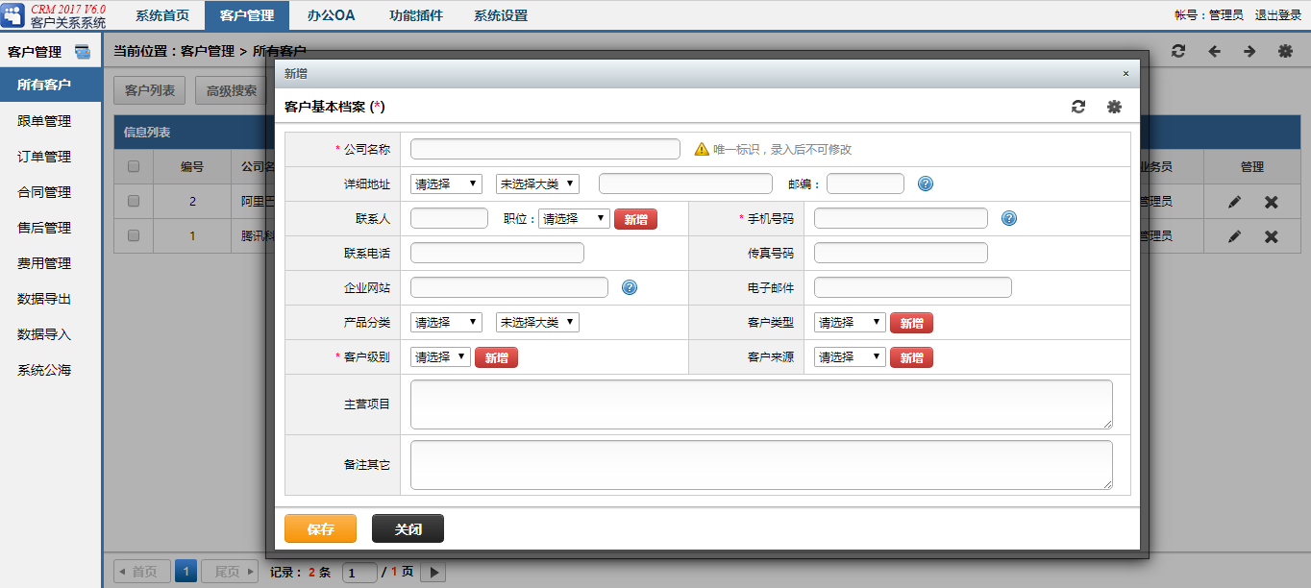The width and height of the screenshot is (1311, 588).
Task: Tick the checkbox for customer row 1
Action: click(134, 235)
